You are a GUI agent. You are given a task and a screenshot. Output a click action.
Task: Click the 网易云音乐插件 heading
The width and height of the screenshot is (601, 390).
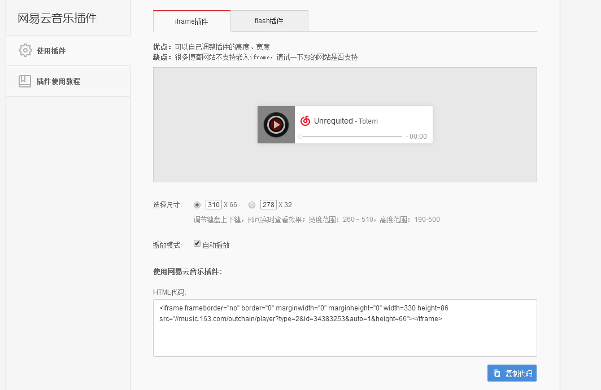pos(57,18)
